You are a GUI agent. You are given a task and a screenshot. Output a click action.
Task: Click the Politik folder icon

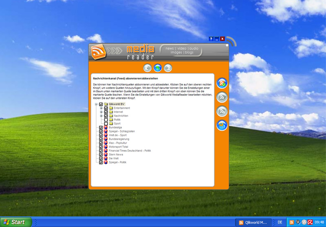111,119
